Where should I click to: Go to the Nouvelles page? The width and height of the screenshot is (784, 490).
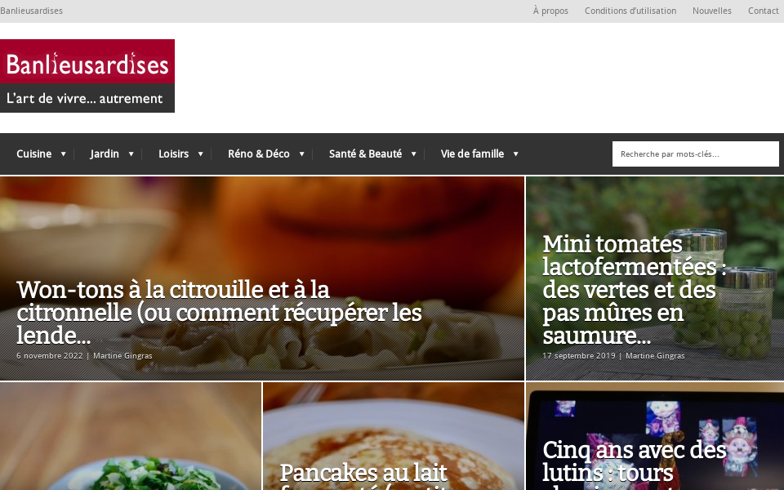(712, 11)
